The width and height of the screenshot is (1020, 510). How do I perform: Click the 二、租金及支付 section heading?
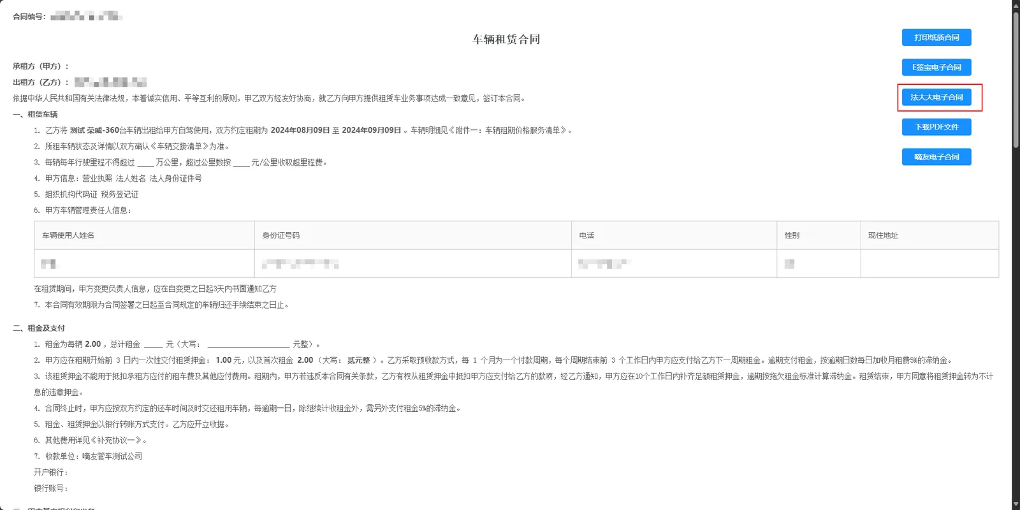click(x=39, y=328)
